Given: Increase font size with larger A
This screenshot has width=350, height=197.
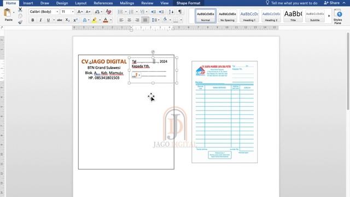Looking at the screenshot, I should pos(80,12).
